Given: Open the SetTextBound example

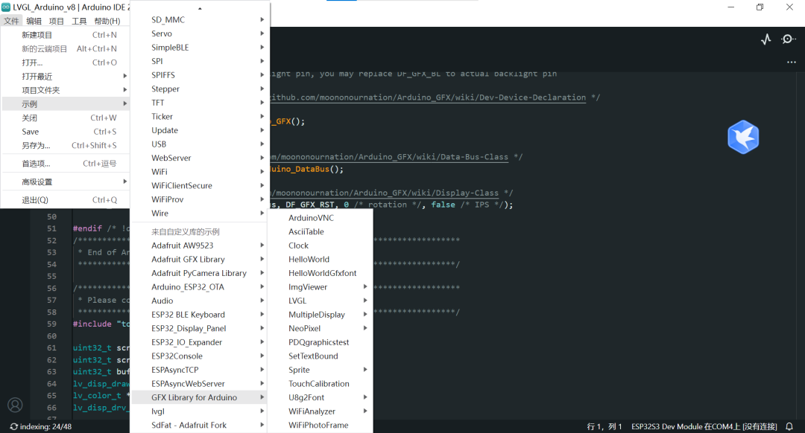Looking at the screenshot, I should coord(321,356).
